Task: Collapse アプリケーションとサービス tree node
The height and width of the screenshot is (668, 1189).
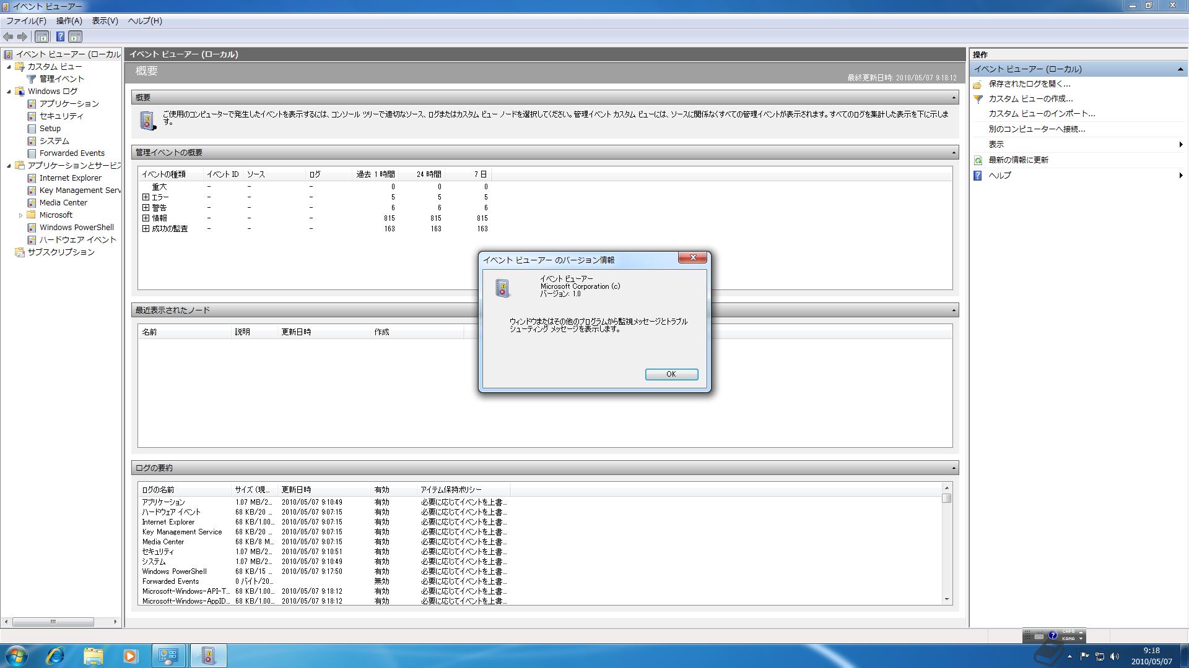Action: click(x=9, y=166)
